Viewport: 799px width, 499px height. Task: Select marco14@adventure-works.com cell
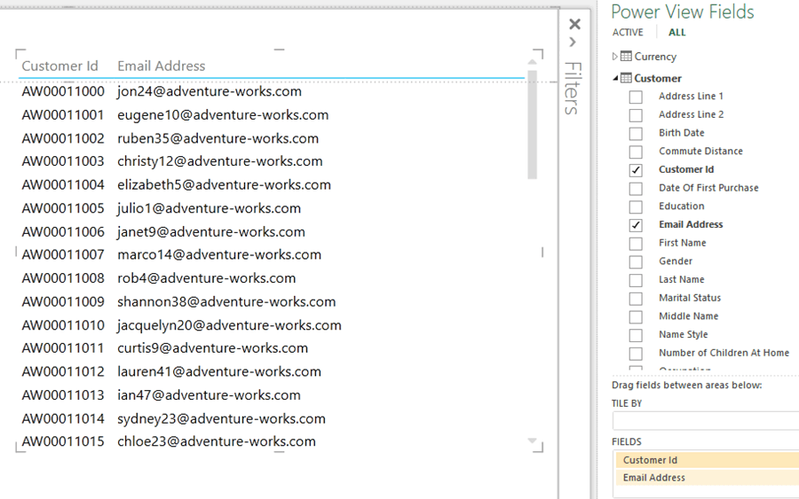[x=219, y=254]
